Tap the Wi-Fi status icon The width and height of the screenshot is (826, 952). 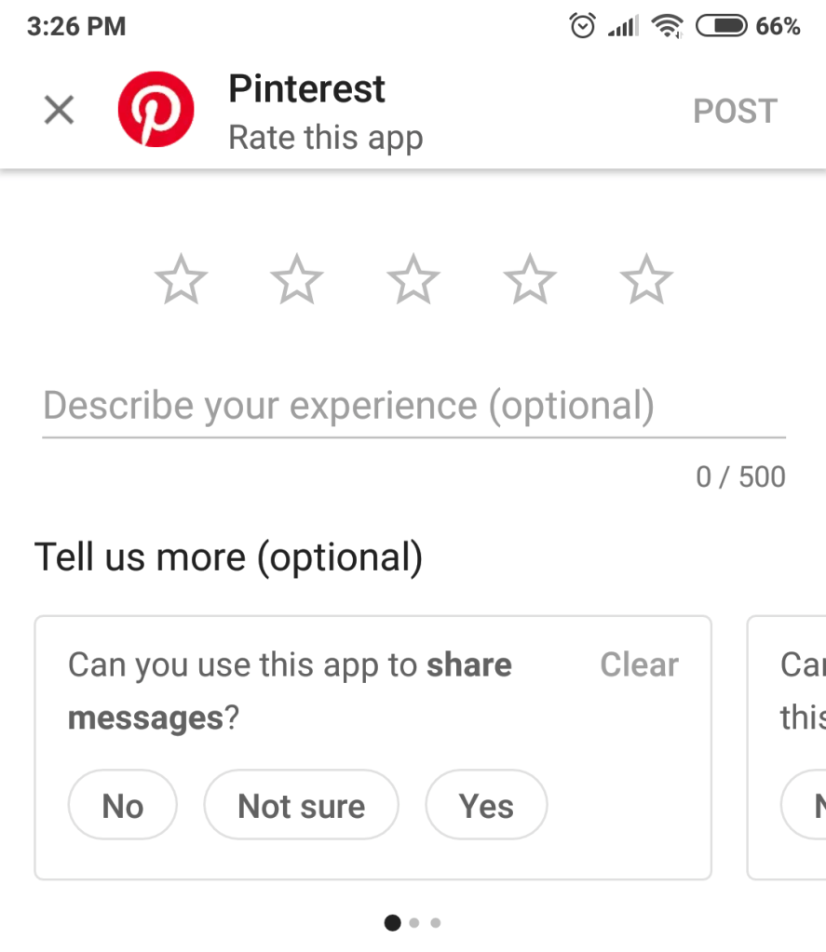point(668,26)
